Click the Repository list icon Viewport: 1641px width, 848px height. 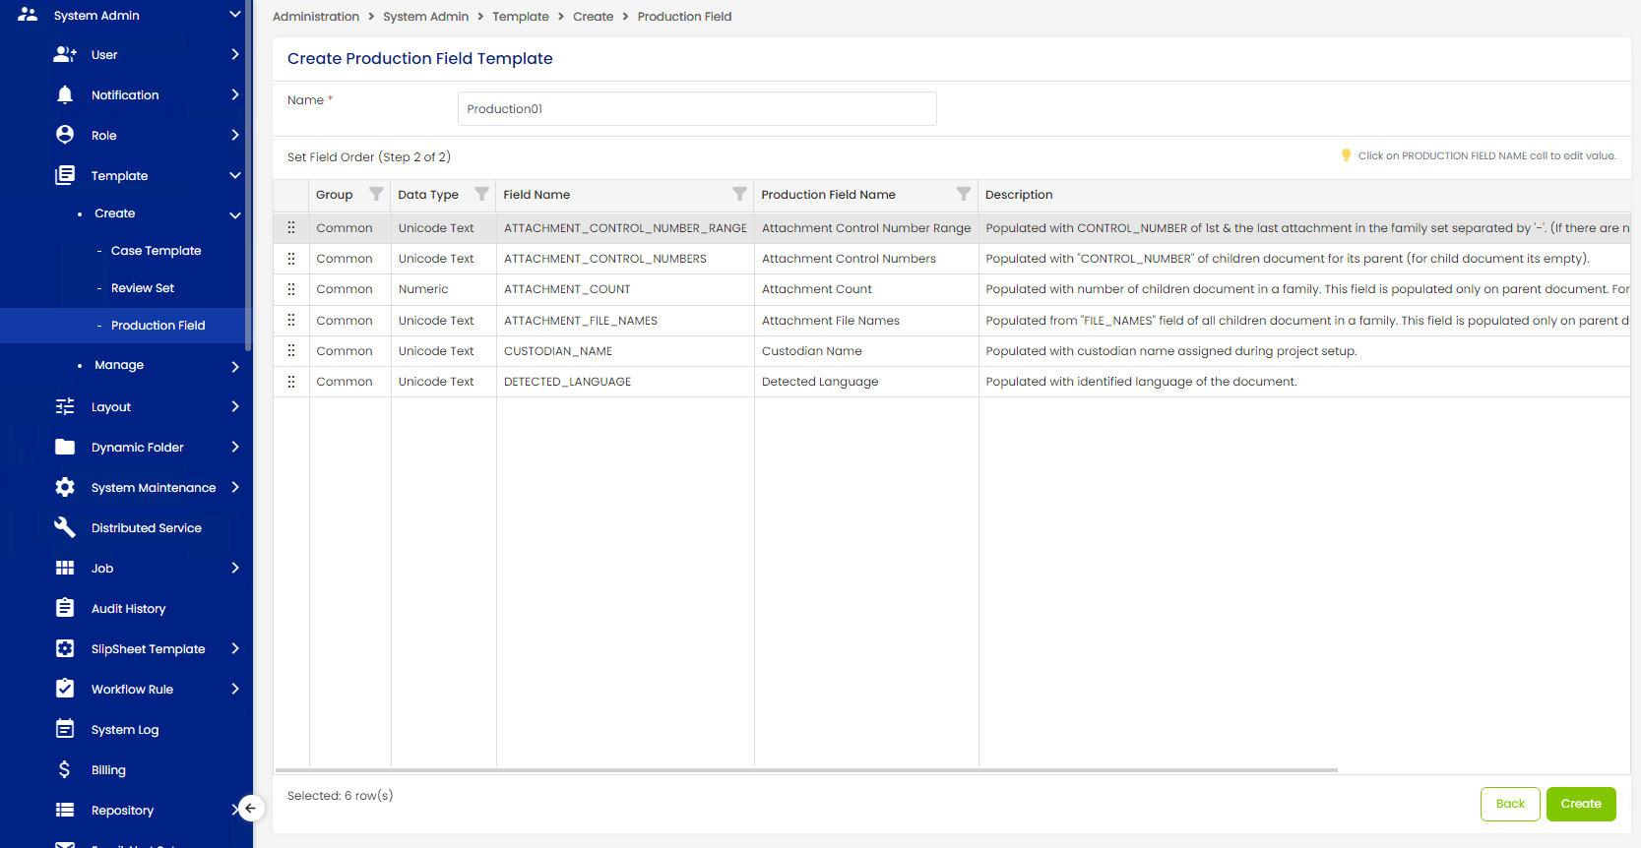[x=65, y=810]
